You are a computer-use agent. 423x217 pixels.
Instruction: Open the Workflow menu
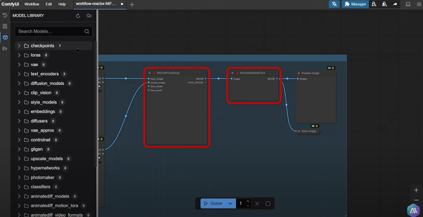(x=32, y=4)
